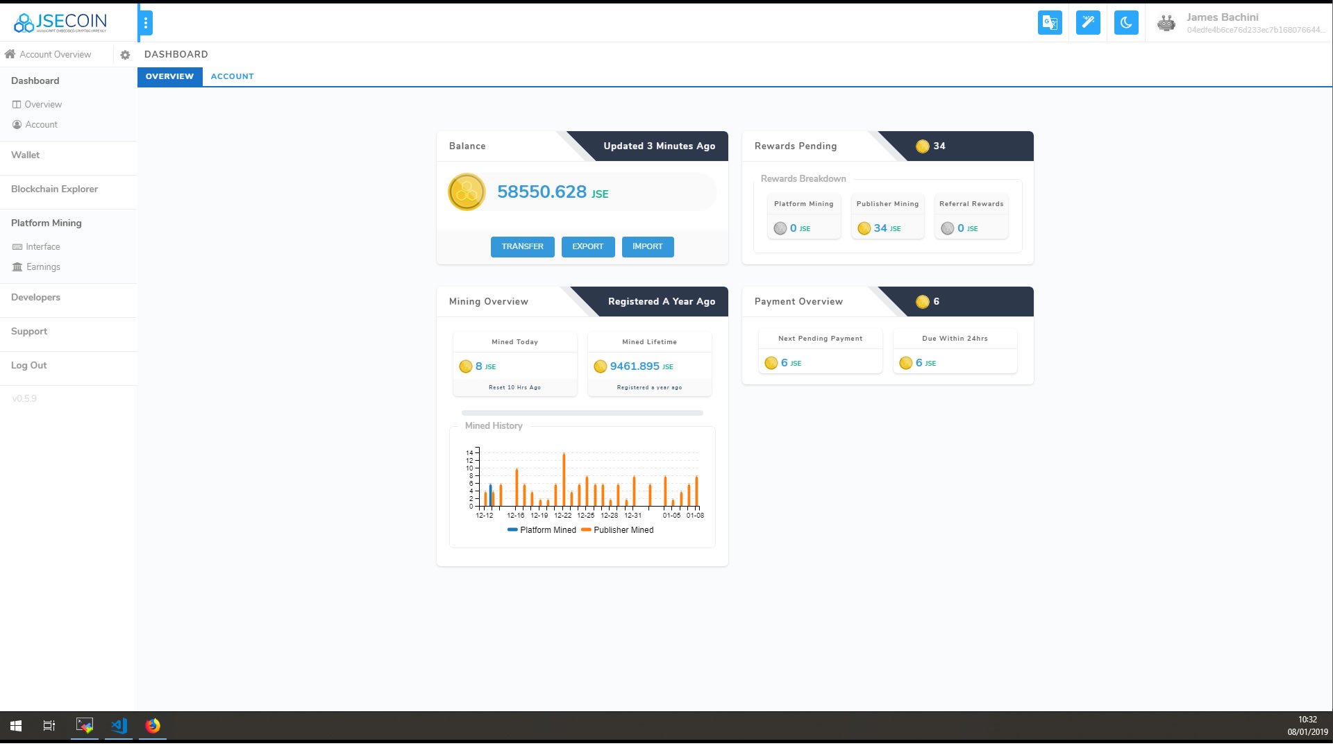Click the robot avatar next to James Bachini
1333x746 pixels.
click(1166, 24)
